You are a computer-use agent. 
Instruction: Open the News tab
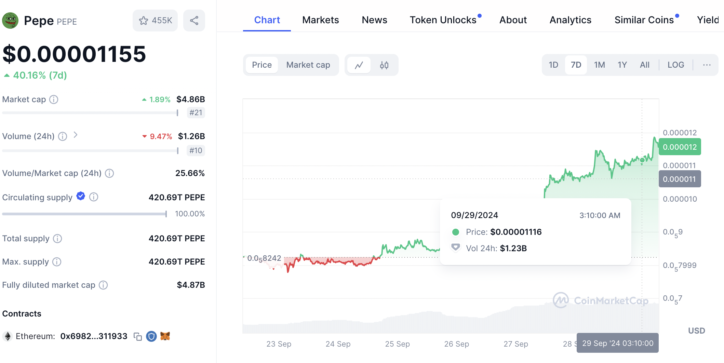tap(375, 20)
